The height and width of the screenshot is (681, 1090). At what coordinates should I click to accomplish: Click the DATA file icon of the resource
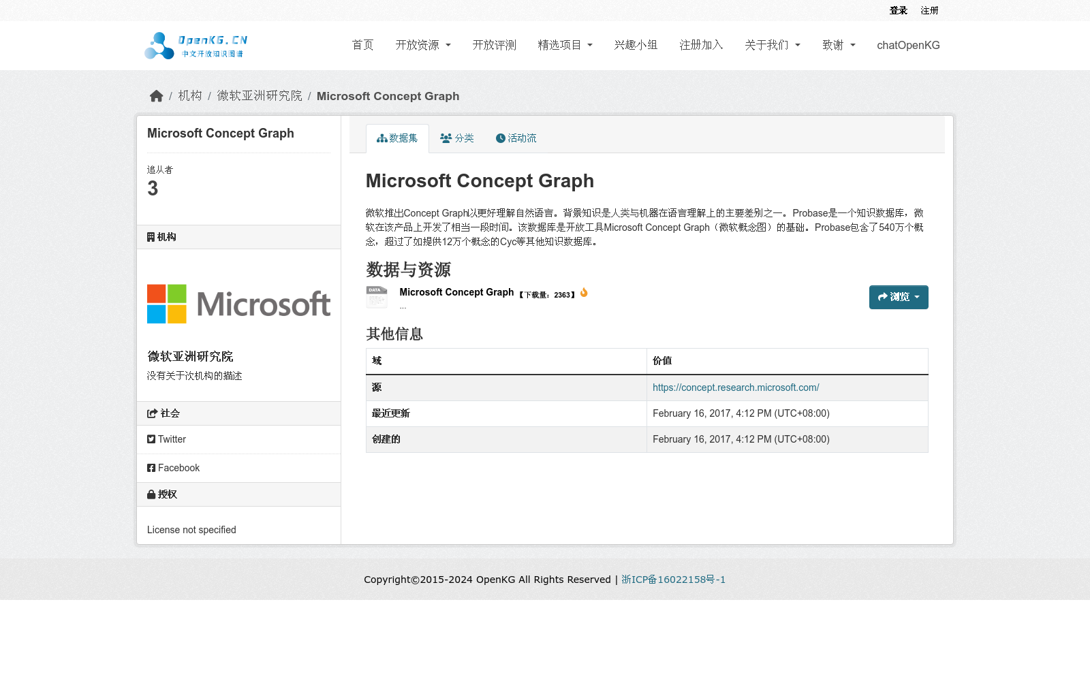(377, 297)
